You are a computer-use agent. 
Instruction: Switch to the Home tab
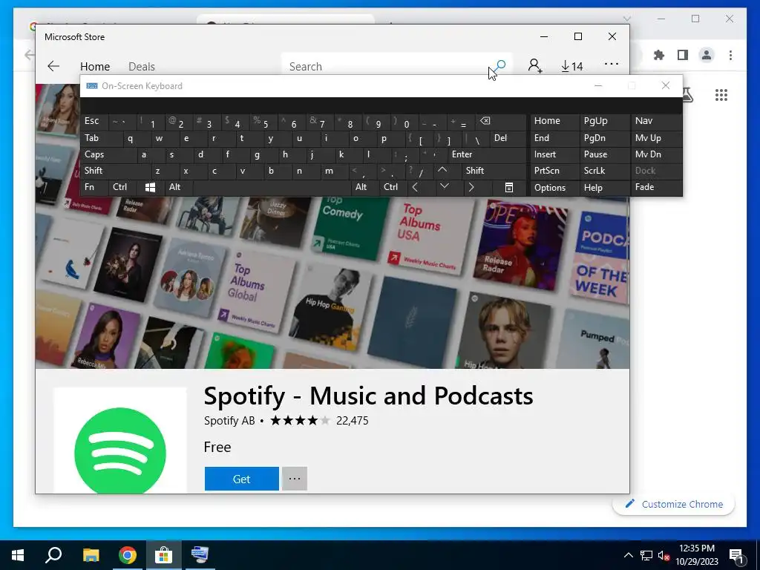(x=95, y=66)
